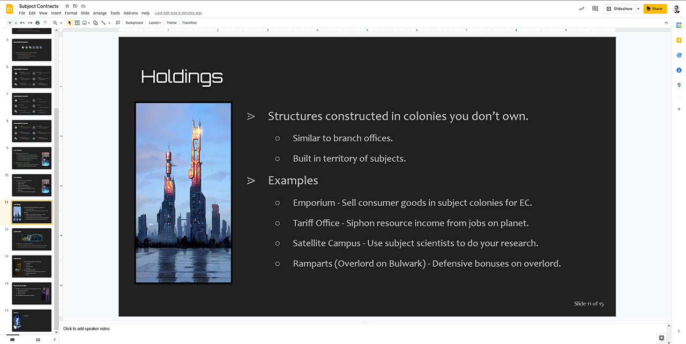This screenshot has width=686, height=344.
Task: Add a new slide with plus icon
Action: pos(10,23)
